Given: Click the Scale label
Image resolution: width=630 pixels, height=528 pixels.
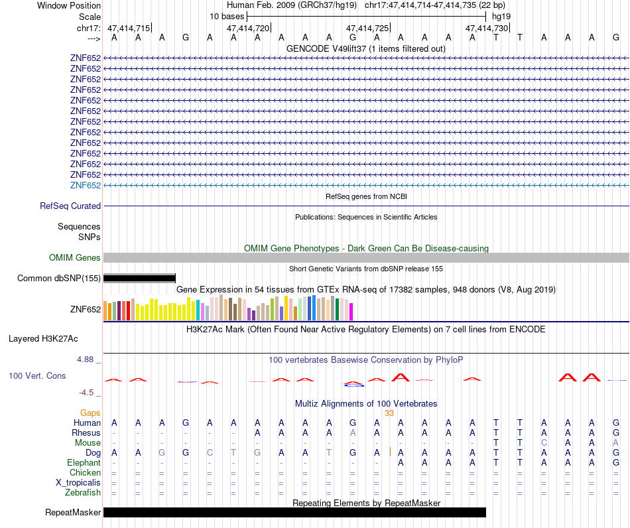Looking at the screenshot, I should [90, 17].
